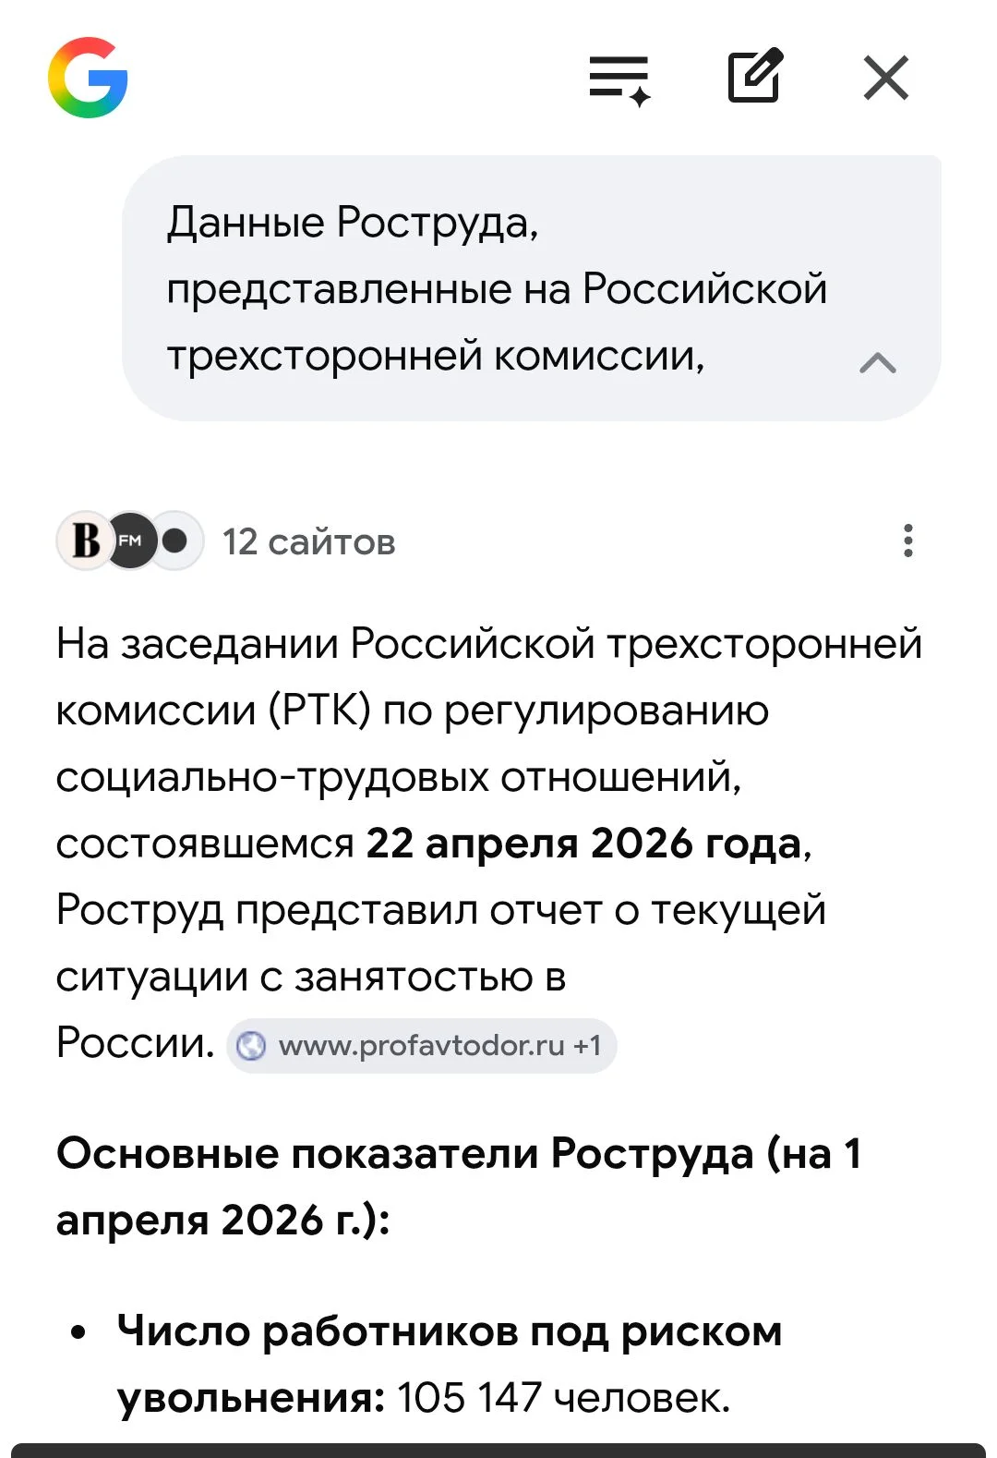997x1458 pixels.
Task: Open the three-dot more options menu
Action: [908, 541]
